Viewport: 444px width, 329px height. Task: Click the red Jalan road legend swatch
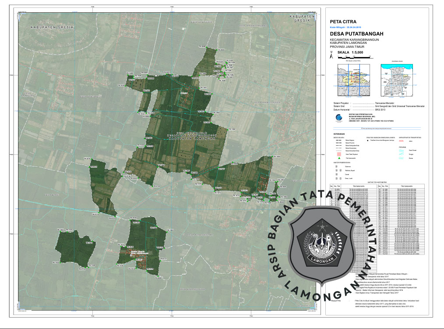tap(402, 141)
